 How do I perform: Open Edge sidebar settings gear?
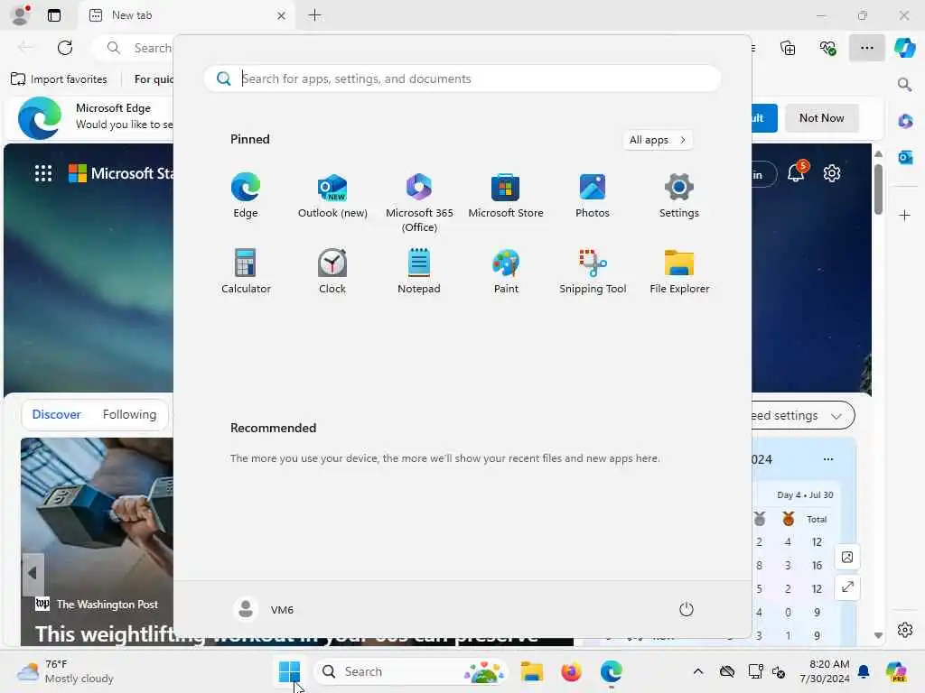[905, 630]
